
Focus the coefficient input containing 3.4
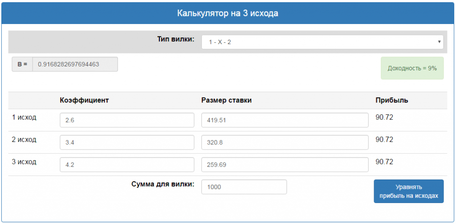127,143
